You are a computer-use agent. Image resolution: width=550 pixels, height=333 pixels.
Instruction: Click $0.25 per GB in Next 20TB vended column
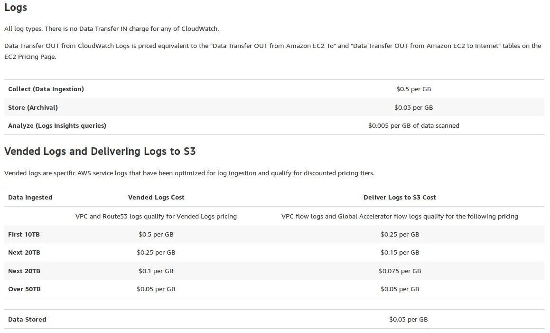point(156,252)
